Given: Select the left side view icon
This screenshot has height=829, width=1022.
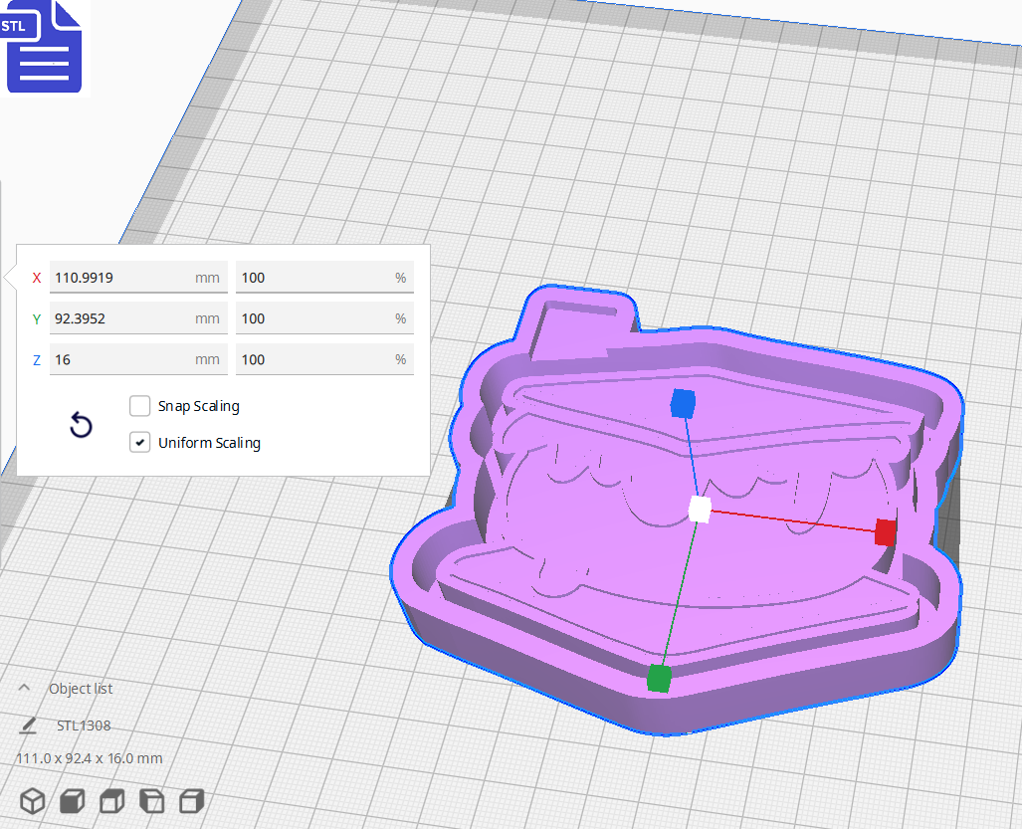Looking at the screenshot, I should pyautogui.click(x=151, y=800).
